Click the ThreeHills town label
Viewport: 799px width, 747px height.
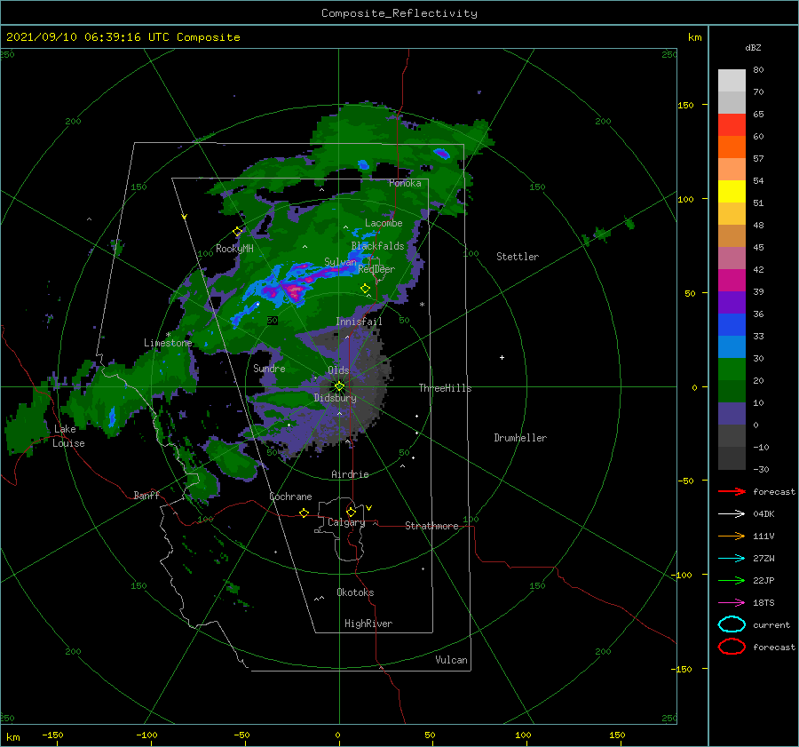point(446,388)
